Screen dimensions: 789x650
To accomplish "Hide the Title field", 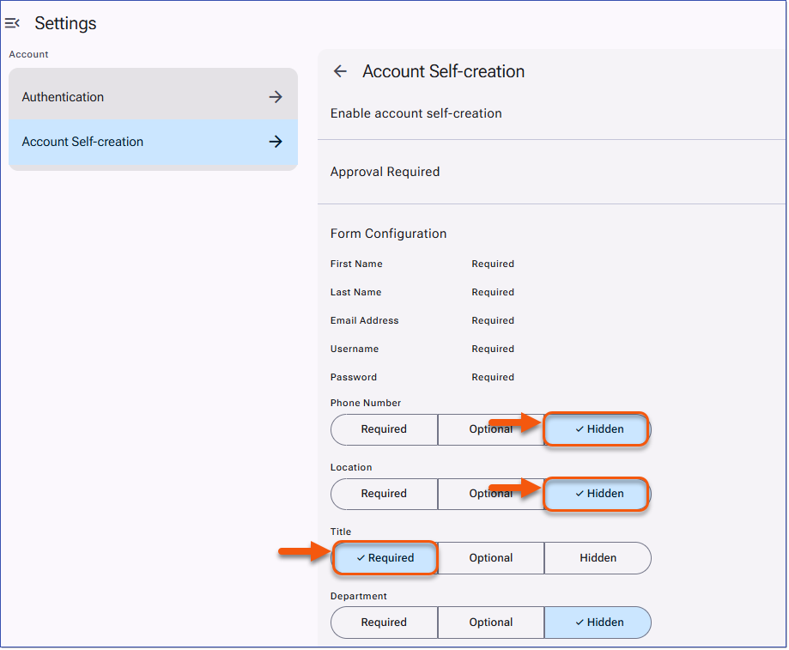I will (x=598, y=558).
